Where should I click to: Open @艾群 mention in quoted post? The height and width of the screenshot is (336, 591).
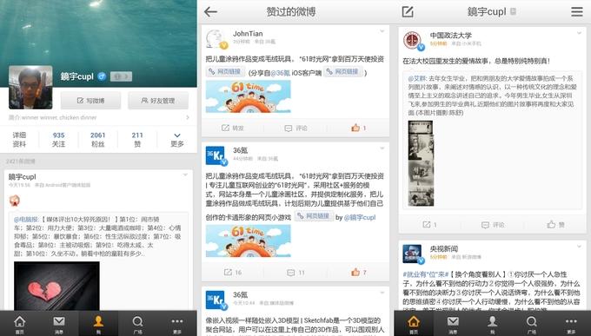coord(417,78)
